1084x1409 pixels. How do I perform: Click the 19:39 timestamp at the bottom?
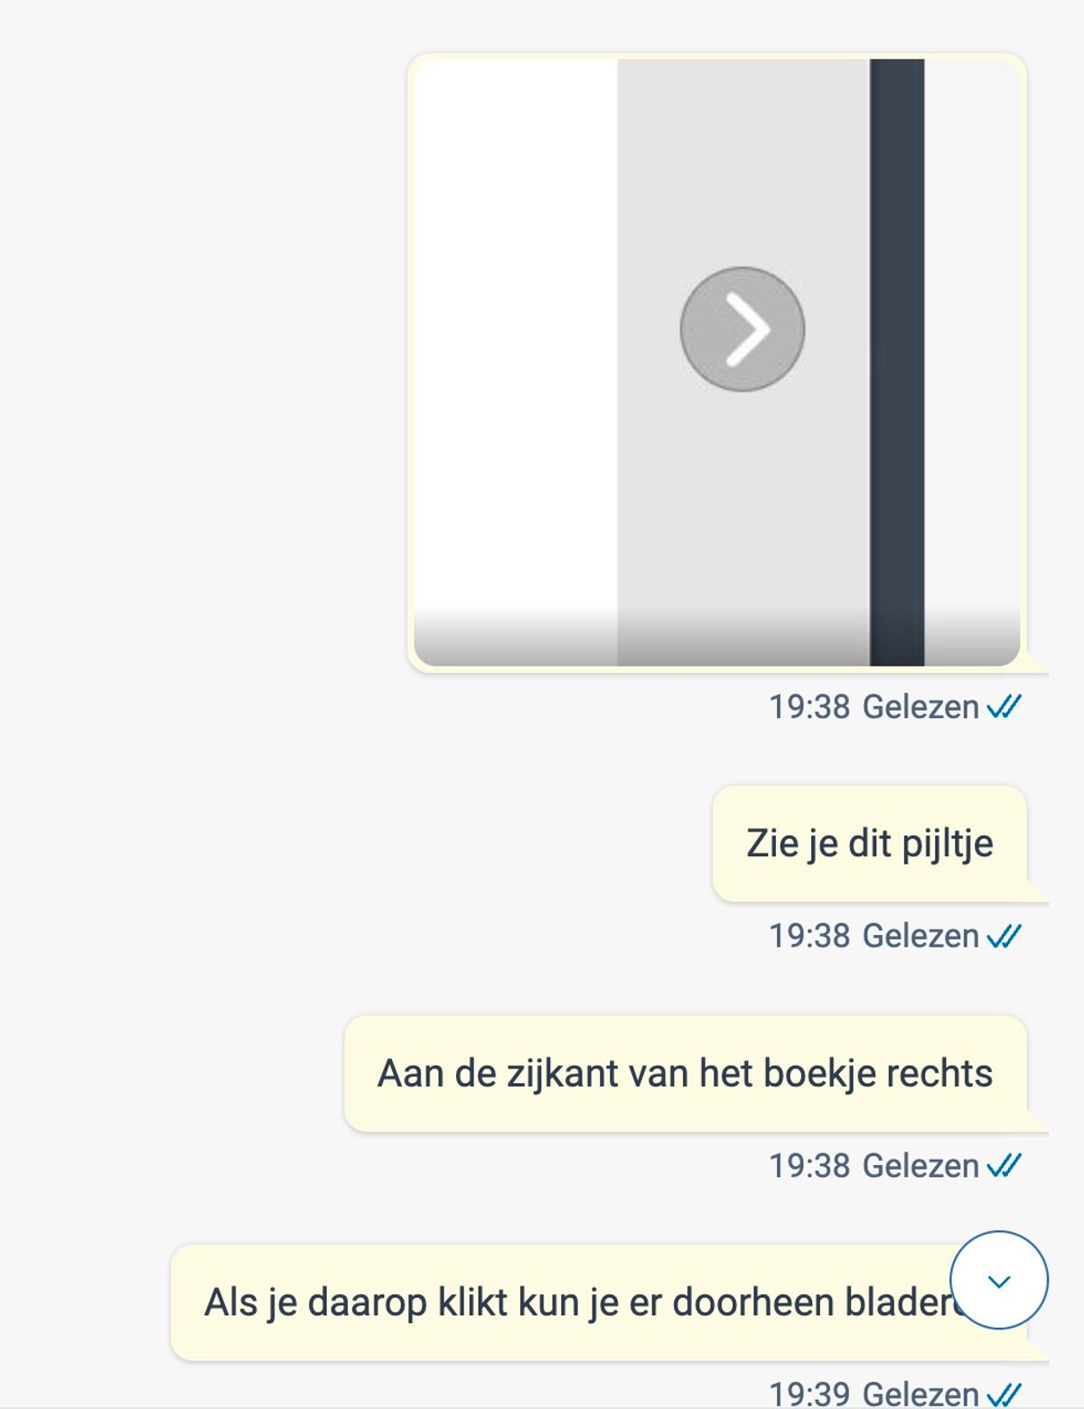point(809,1394)
